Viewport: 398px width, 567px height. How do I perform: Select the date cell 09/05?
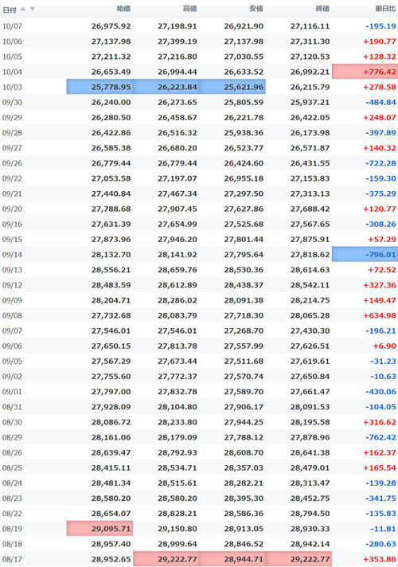pos(12,361)
